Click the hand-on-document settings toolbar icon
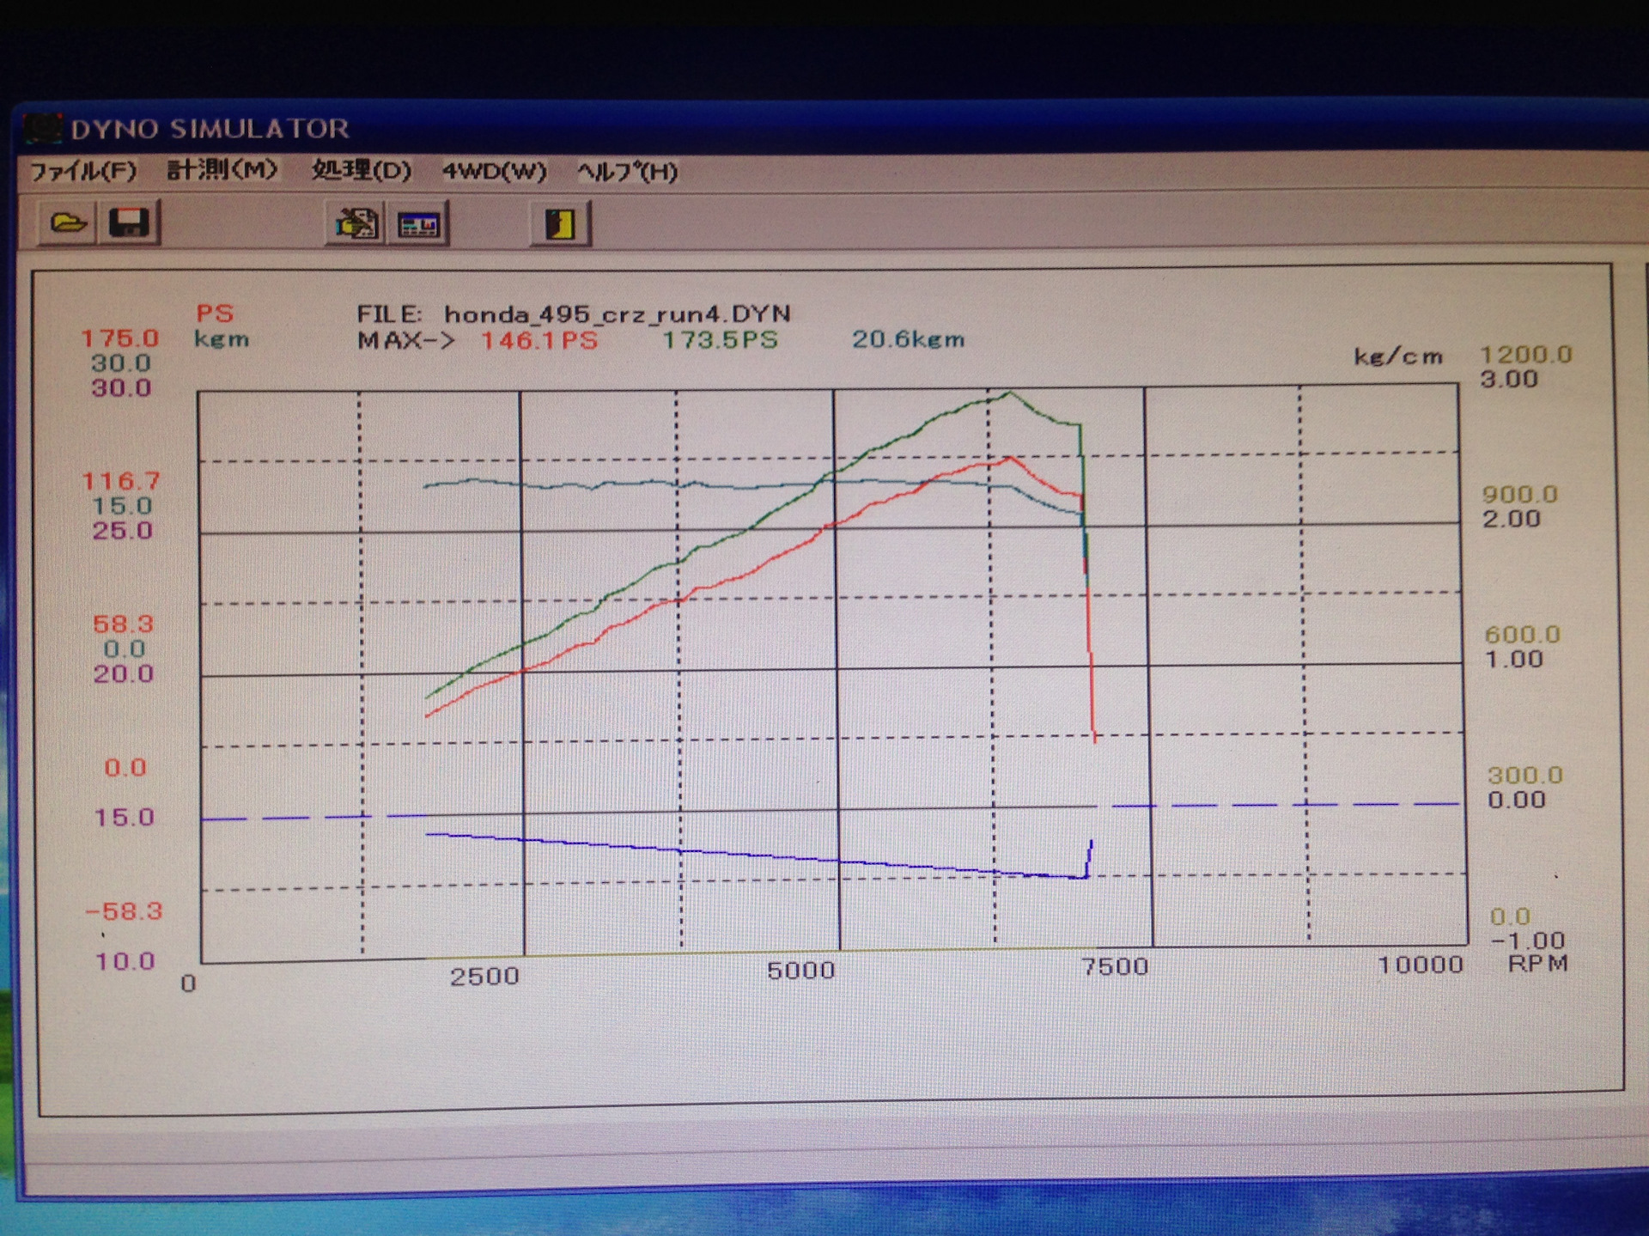Screen dimensions: 1649x1236 pos(356,224)
